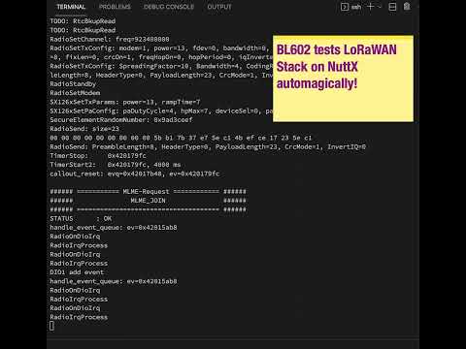This screenshot has height=349, width=466.
Task: Click the 'RadioSetModem' output line
Action: [75, 93]
